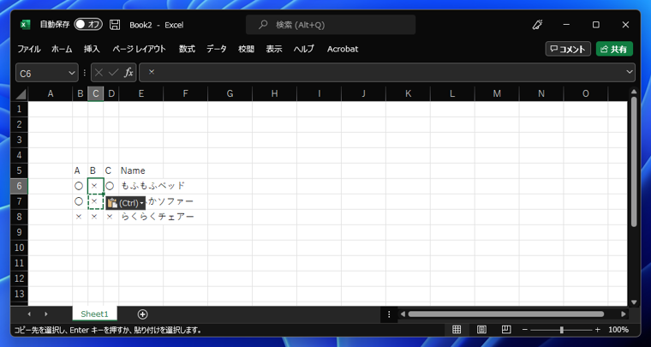
Task: Select column header E
Action: (x=141, y=94)
